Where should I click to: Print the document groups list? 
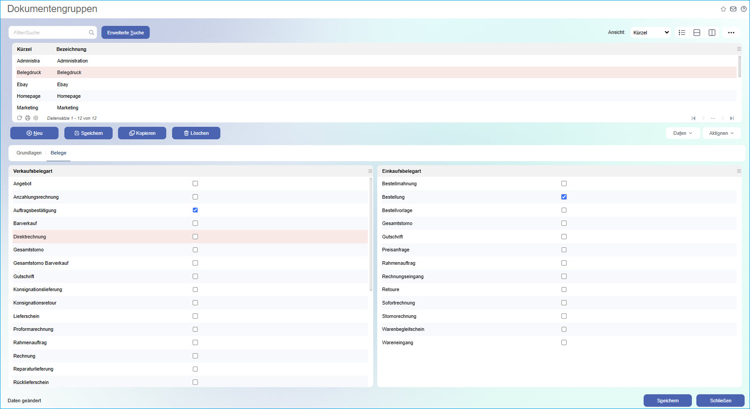pos(28,118)
